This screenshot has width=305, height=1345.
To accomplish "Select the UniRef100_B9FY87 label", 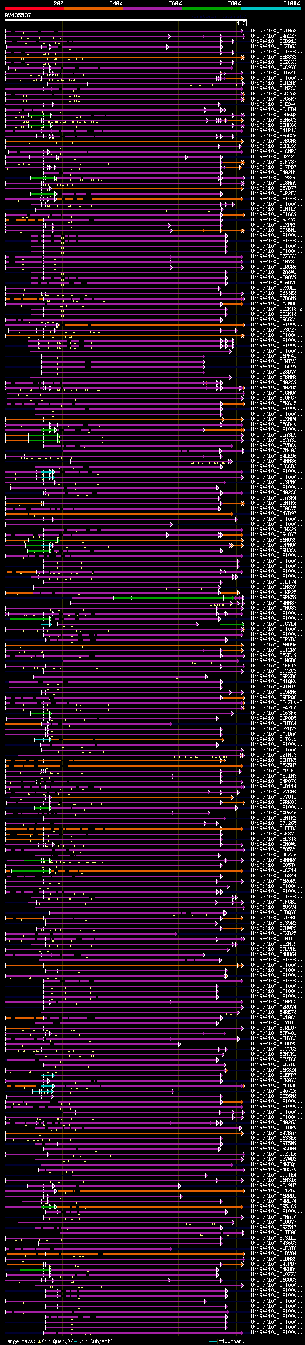I will pyautogui.click(x=274, y=162).
